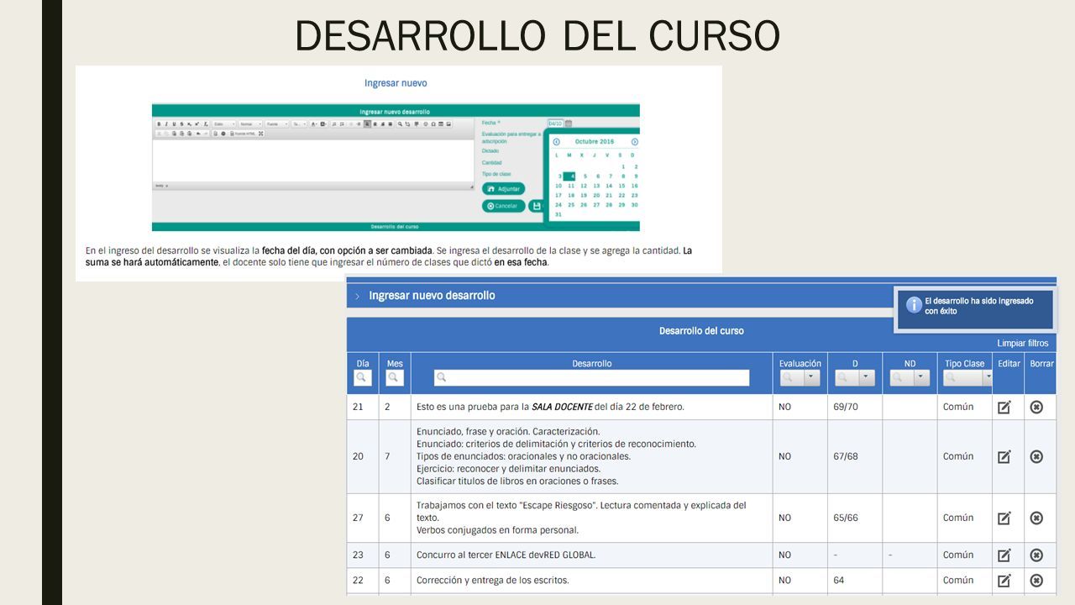
Task: Delete the row 'Esto es una prueba para la SALA DOCENTE'
Action: 1036,407
